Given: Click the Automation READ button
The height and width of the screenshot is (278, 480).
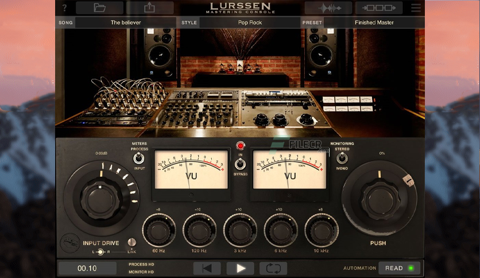Looking at the screenshot, I should [399, 268].
